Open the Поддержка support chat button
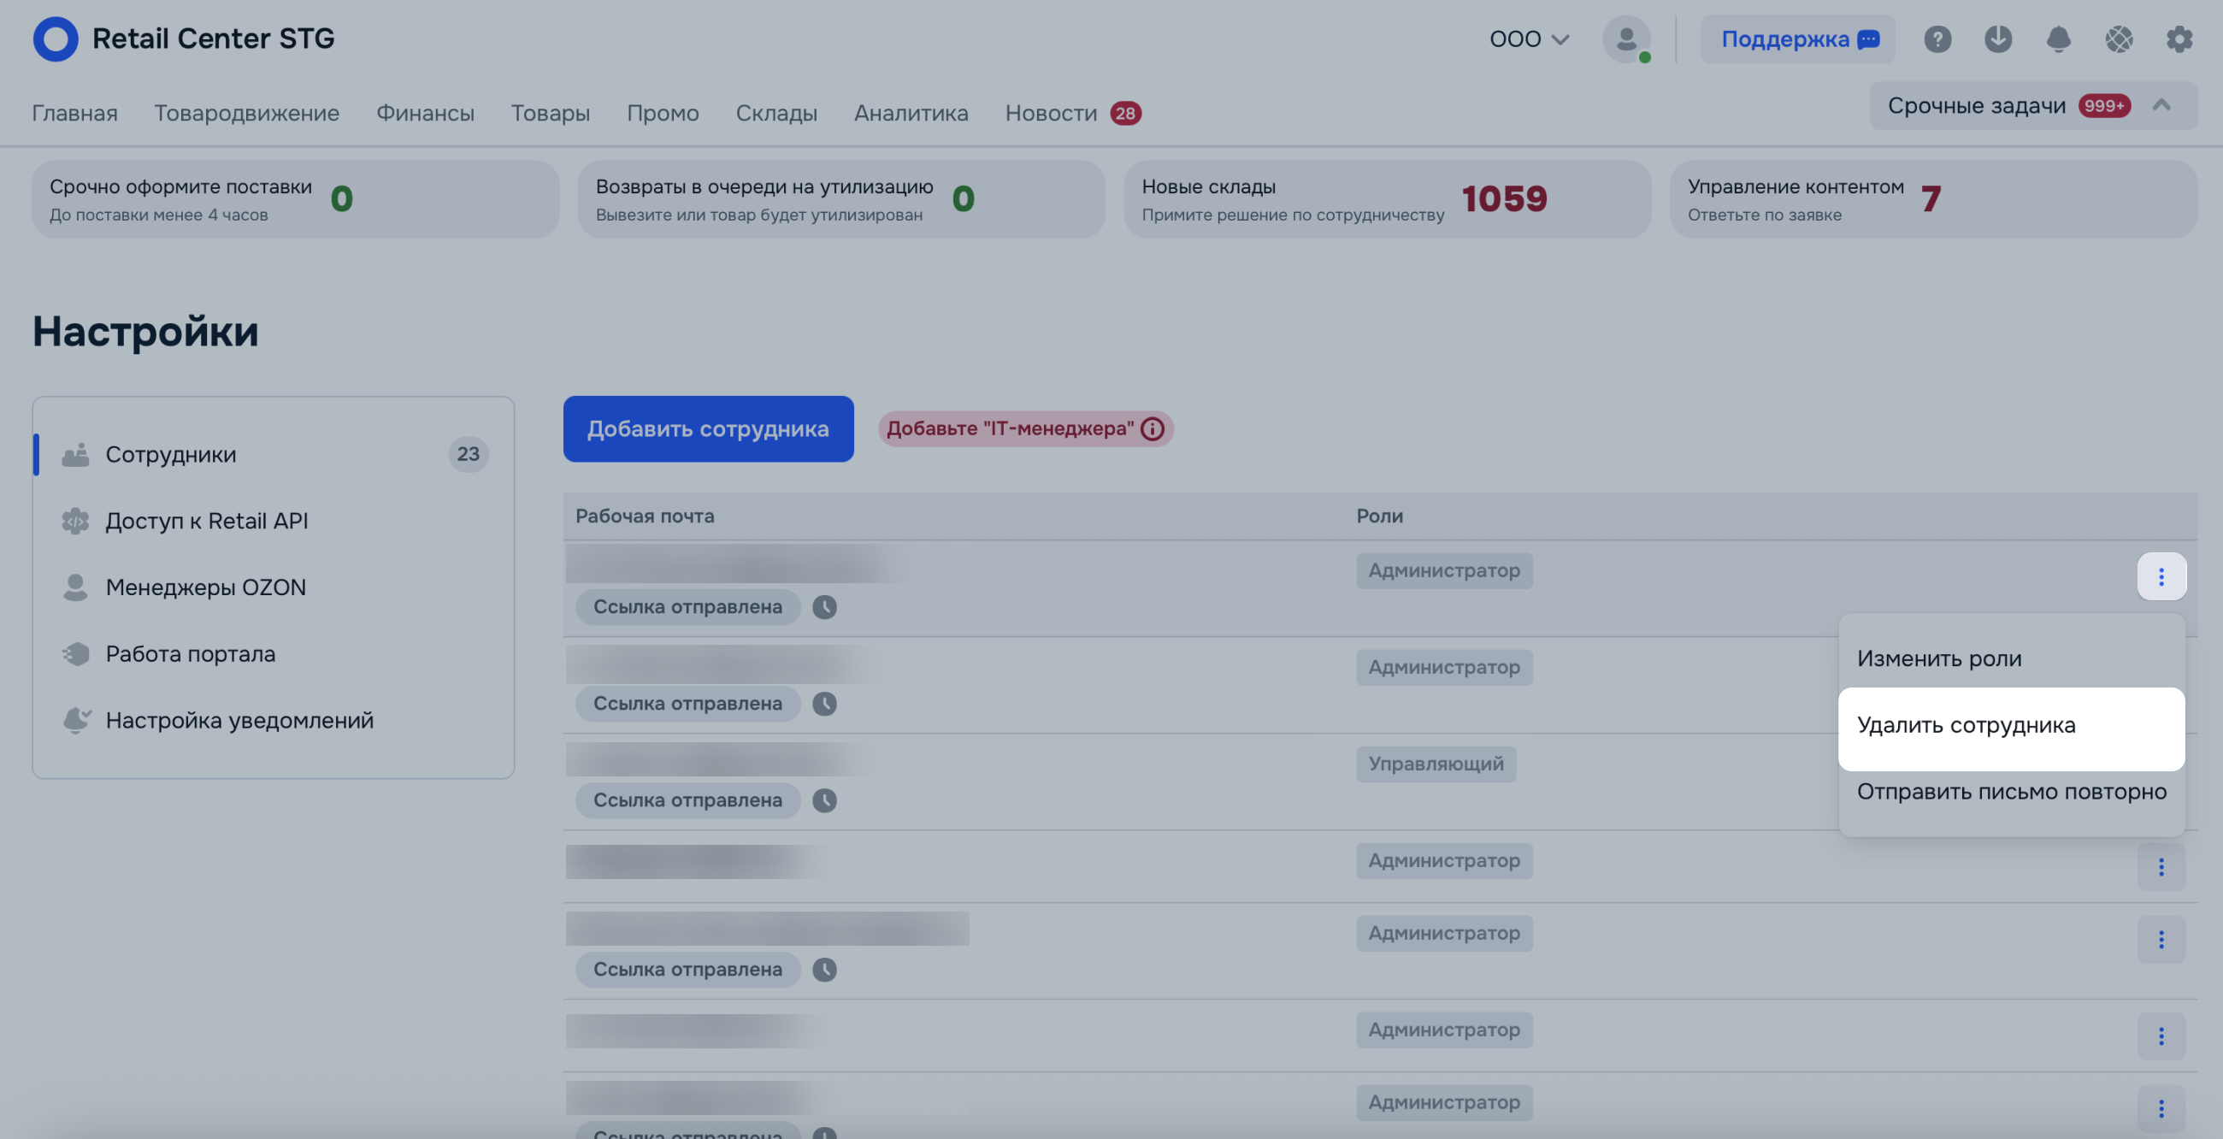Viewport: 2223px width, 1139px height. pyautogui.click(x=1797, y=38)
